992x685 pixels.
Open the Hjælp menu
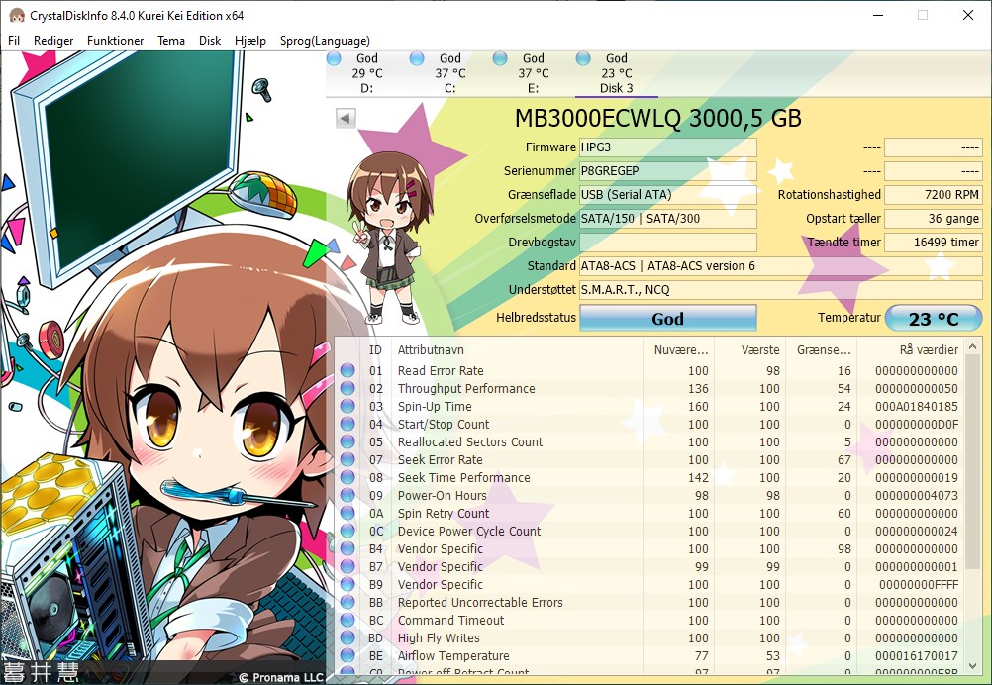[249, 41]
